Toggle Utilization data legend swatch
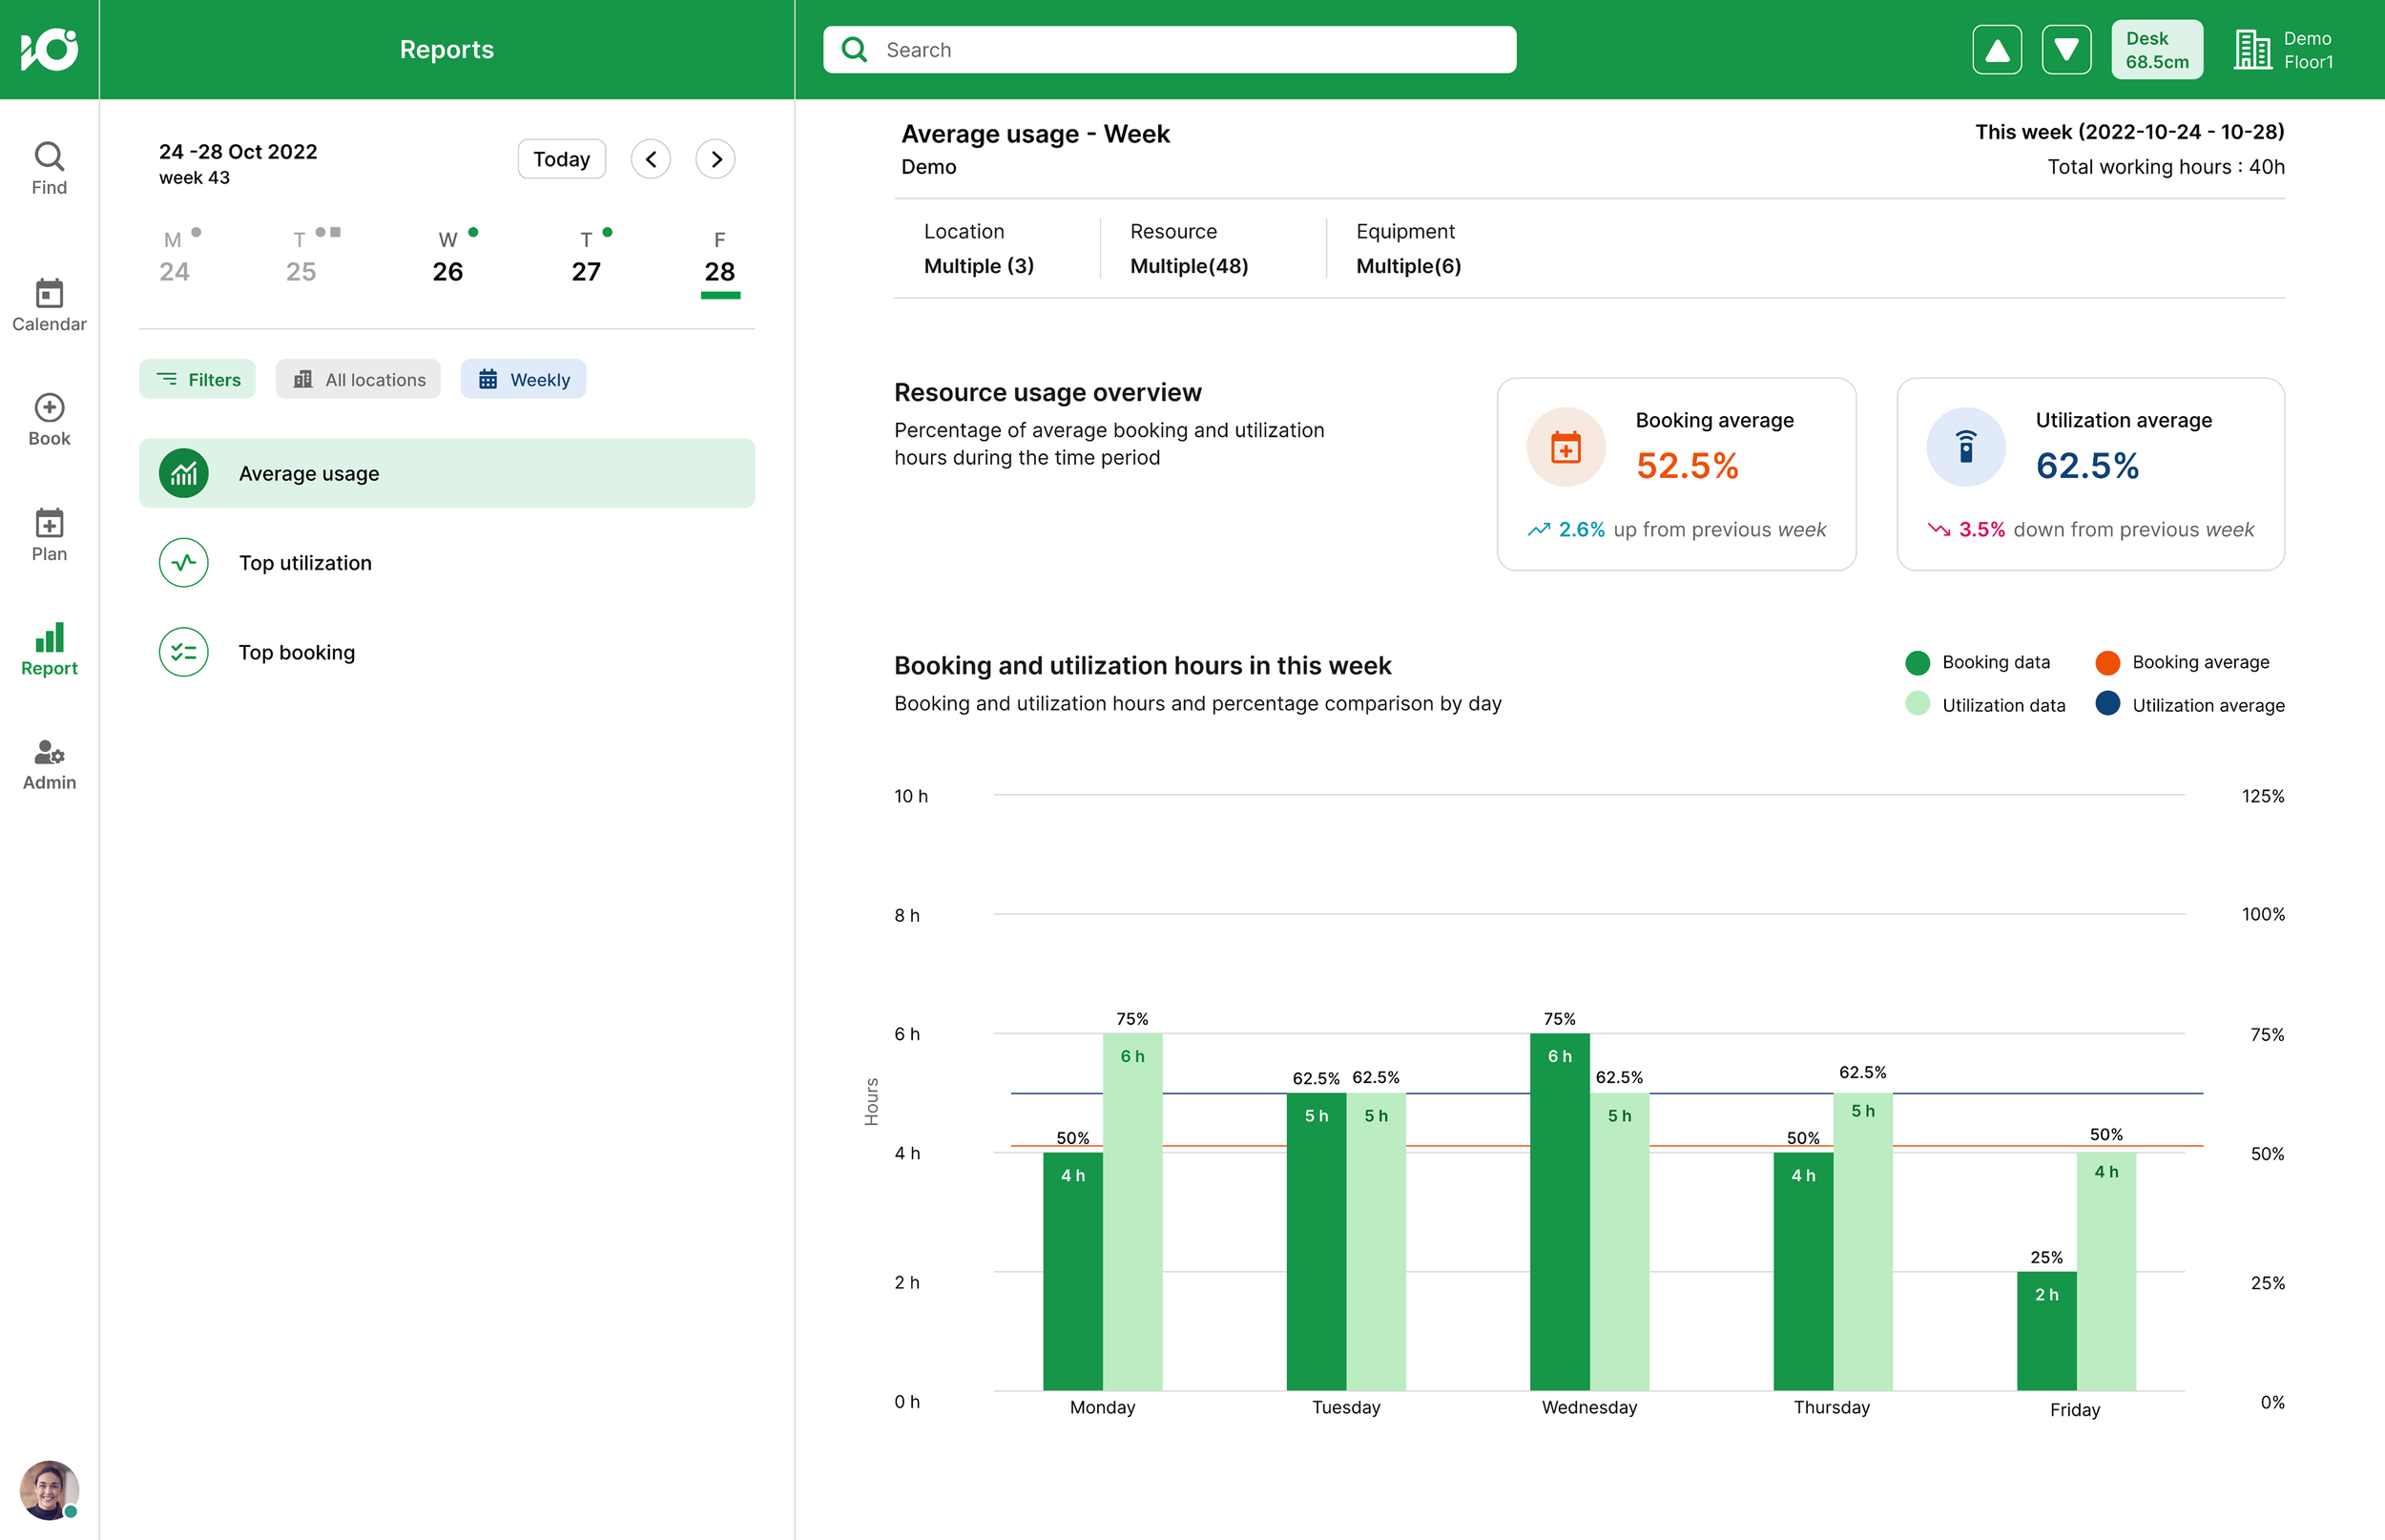The image size is (2385, 1540). 1918,704
